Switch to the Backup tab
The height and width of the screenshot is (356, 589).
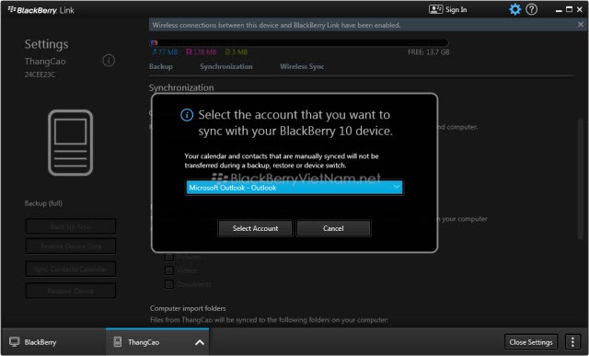point(161,66)
